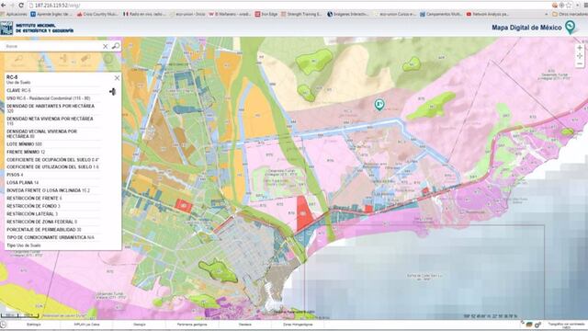Click the 'DENSIDAD NETA VIVIENDA POR HECTÁREA' row

(x=53, y=120)
